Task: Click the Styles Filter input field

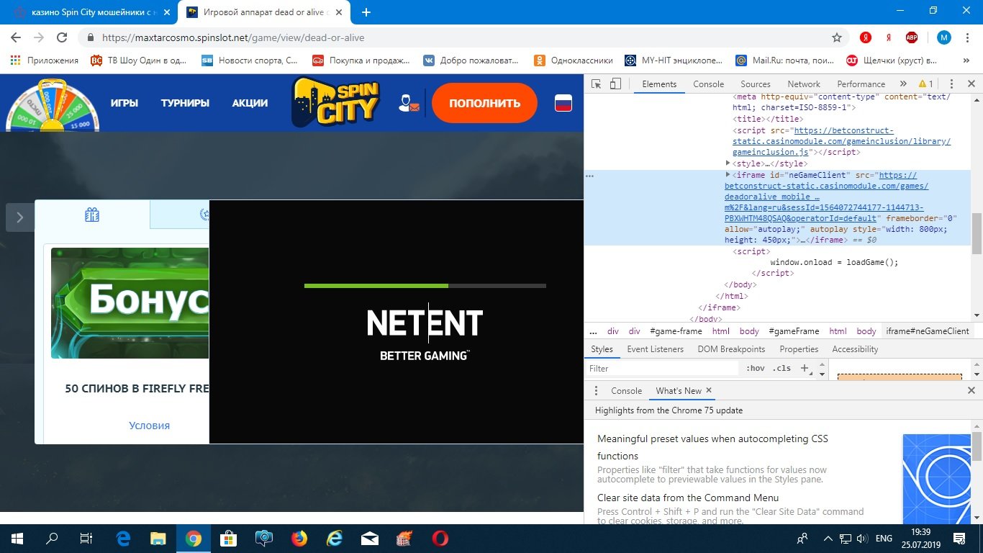Action: tap(662, 368)
